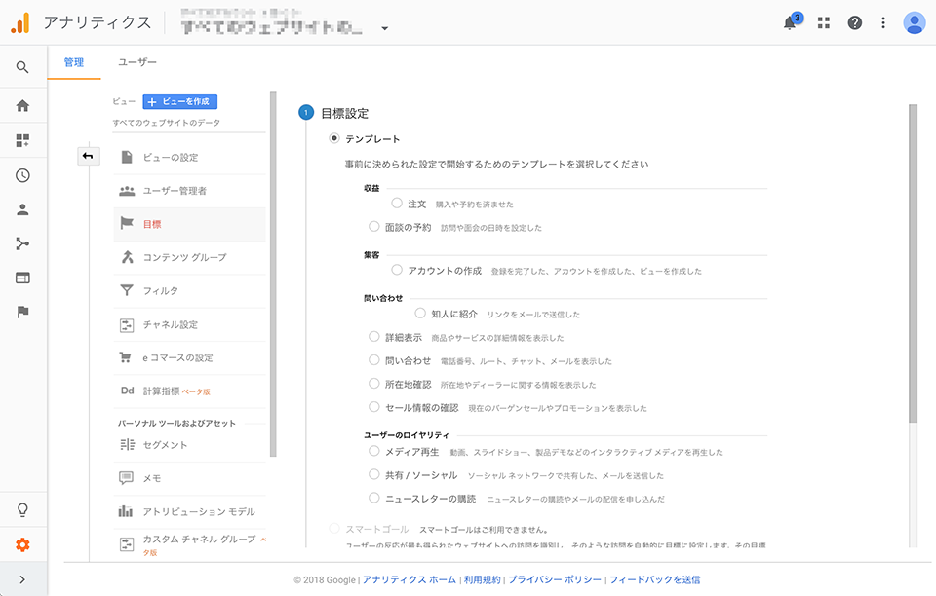Go to Home via house icon
This screenshot has width=936, height=596.
click(x=22, y=106)
